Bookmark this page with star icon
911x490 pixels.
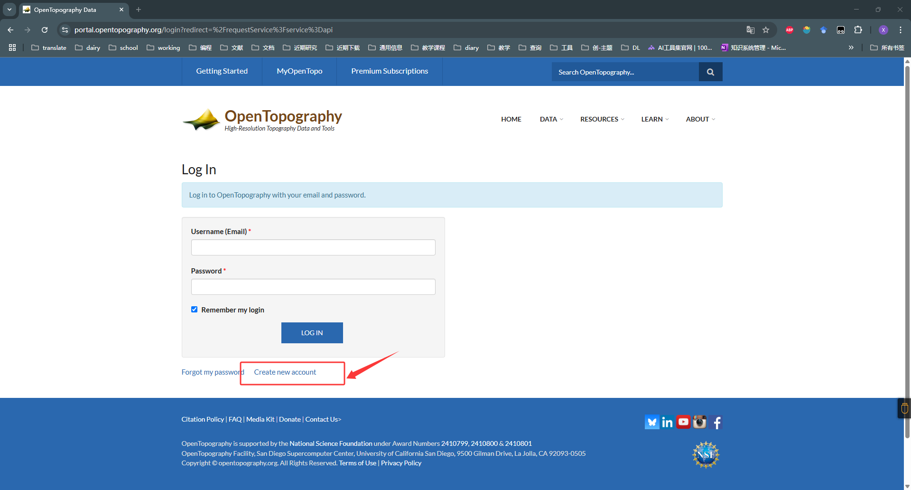coord(766,30)
